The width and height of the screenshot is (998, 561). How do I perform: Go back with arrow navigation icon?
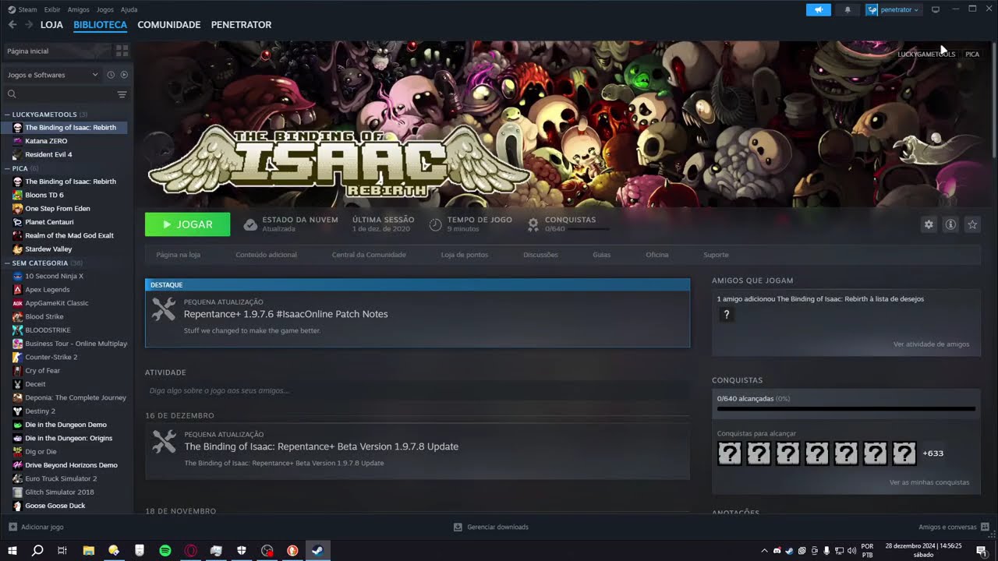[12, 25]
